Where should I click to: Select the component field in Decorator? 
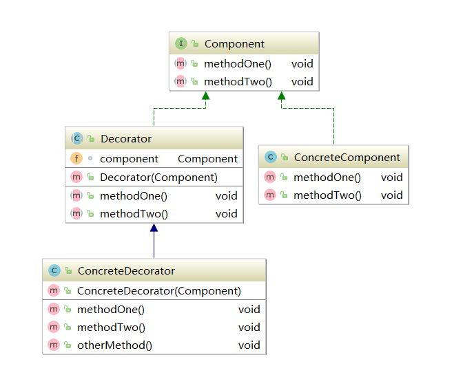129,159
